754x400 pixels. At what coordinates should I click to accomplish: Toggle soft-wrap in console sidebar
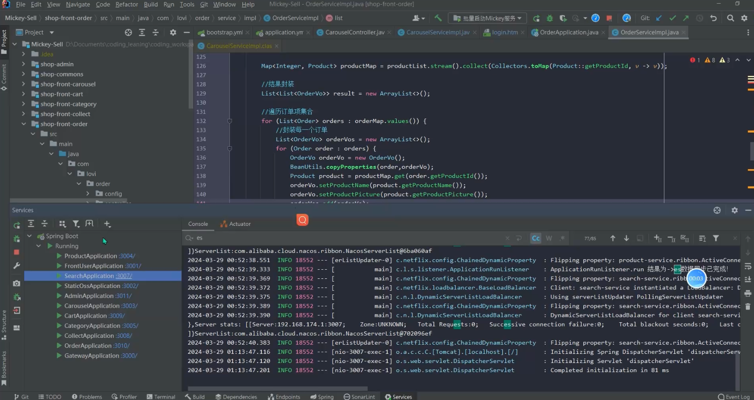(748, 266)
